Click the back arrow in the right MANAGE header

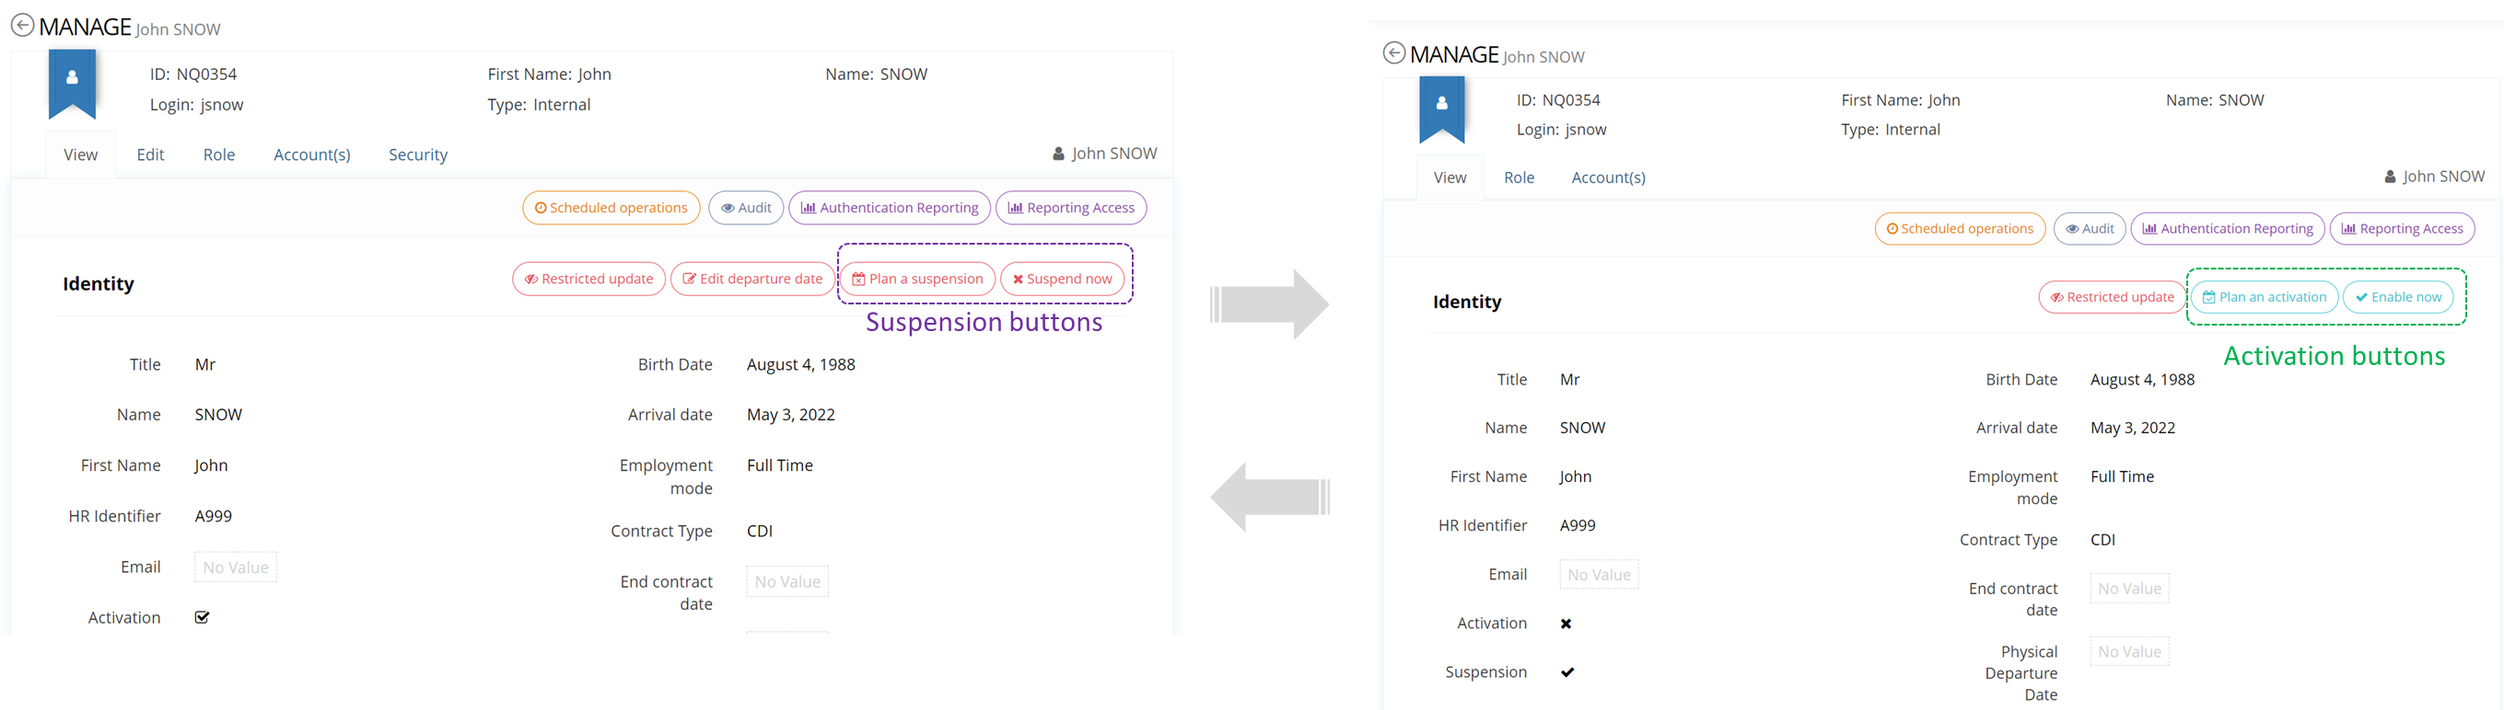click(1394, 53)
